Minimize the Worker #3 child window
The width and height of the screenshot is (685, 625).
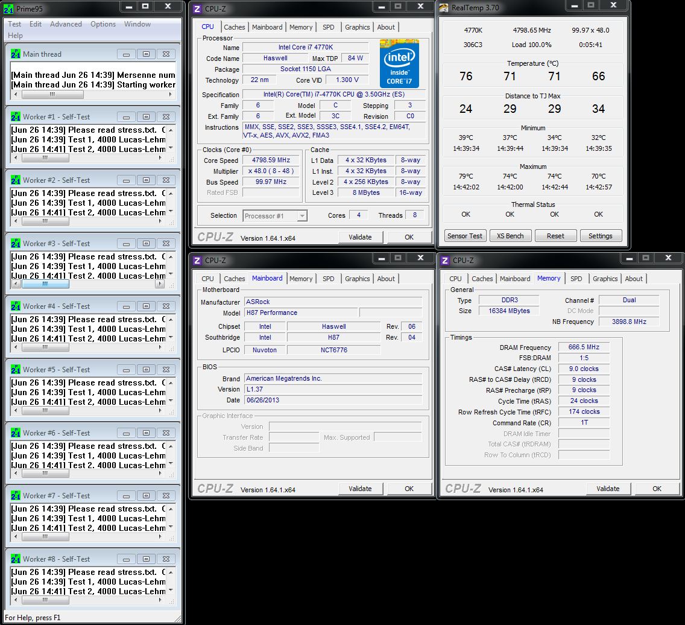pos(126,244)
